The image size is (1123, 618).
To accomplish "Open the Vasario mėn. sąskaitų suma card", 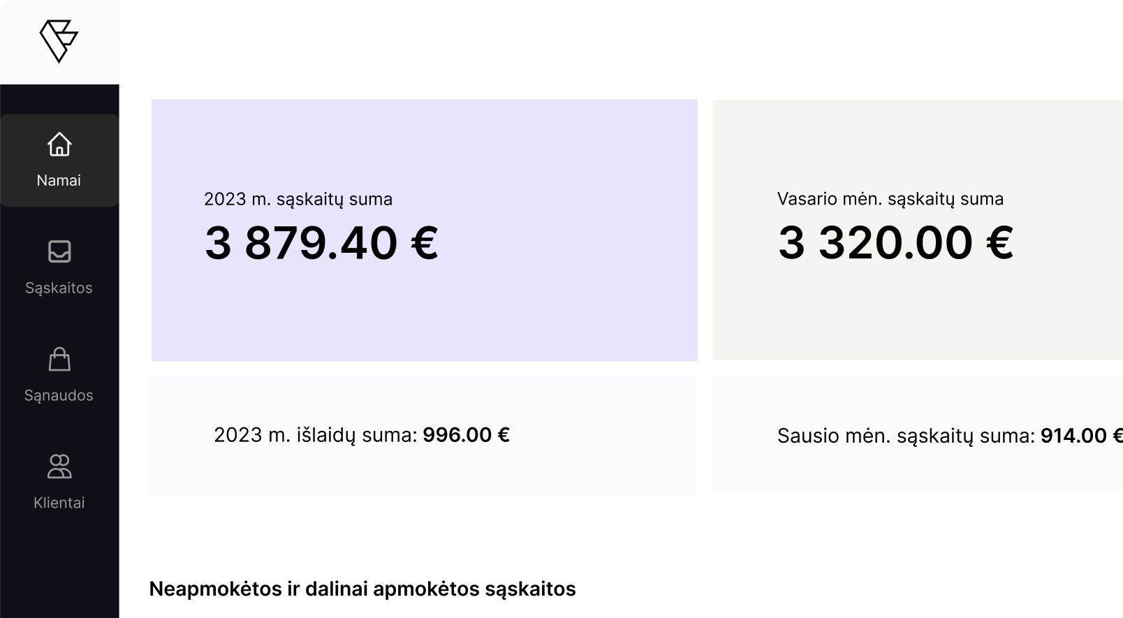I will [915, 229].
